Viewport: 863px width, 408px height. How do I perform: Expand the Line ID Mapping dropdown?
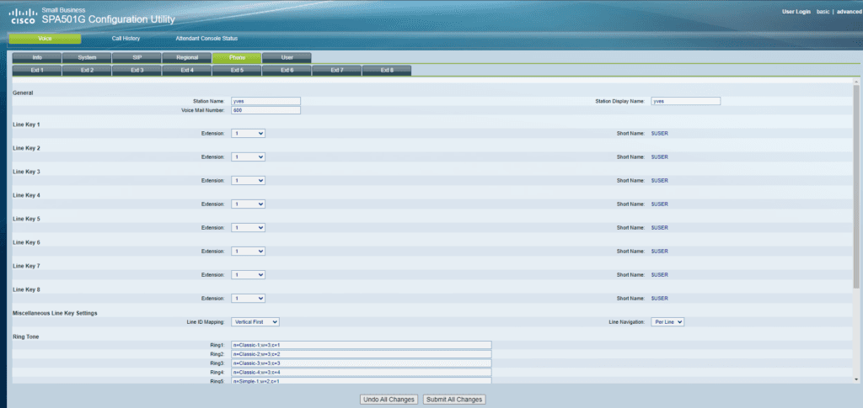pyautogui.click(x=255, y=321)
